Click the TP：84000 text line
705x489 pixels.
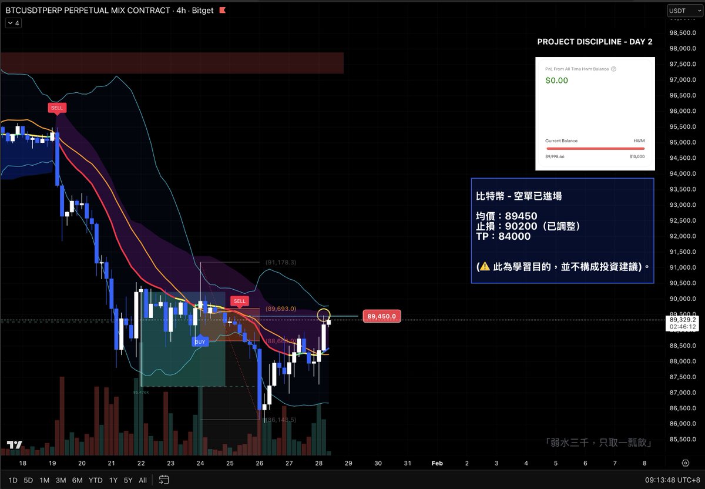(503, 236)
